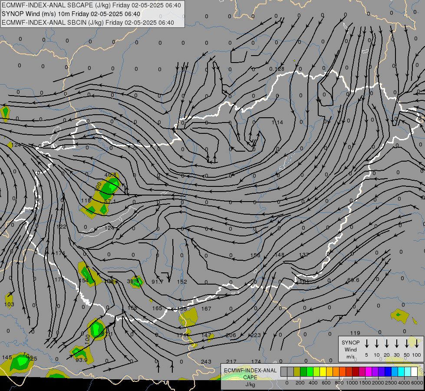The width and height of the screenshot is (425, 391).
Task: Click the 148 value on the map
Action: 280,255
